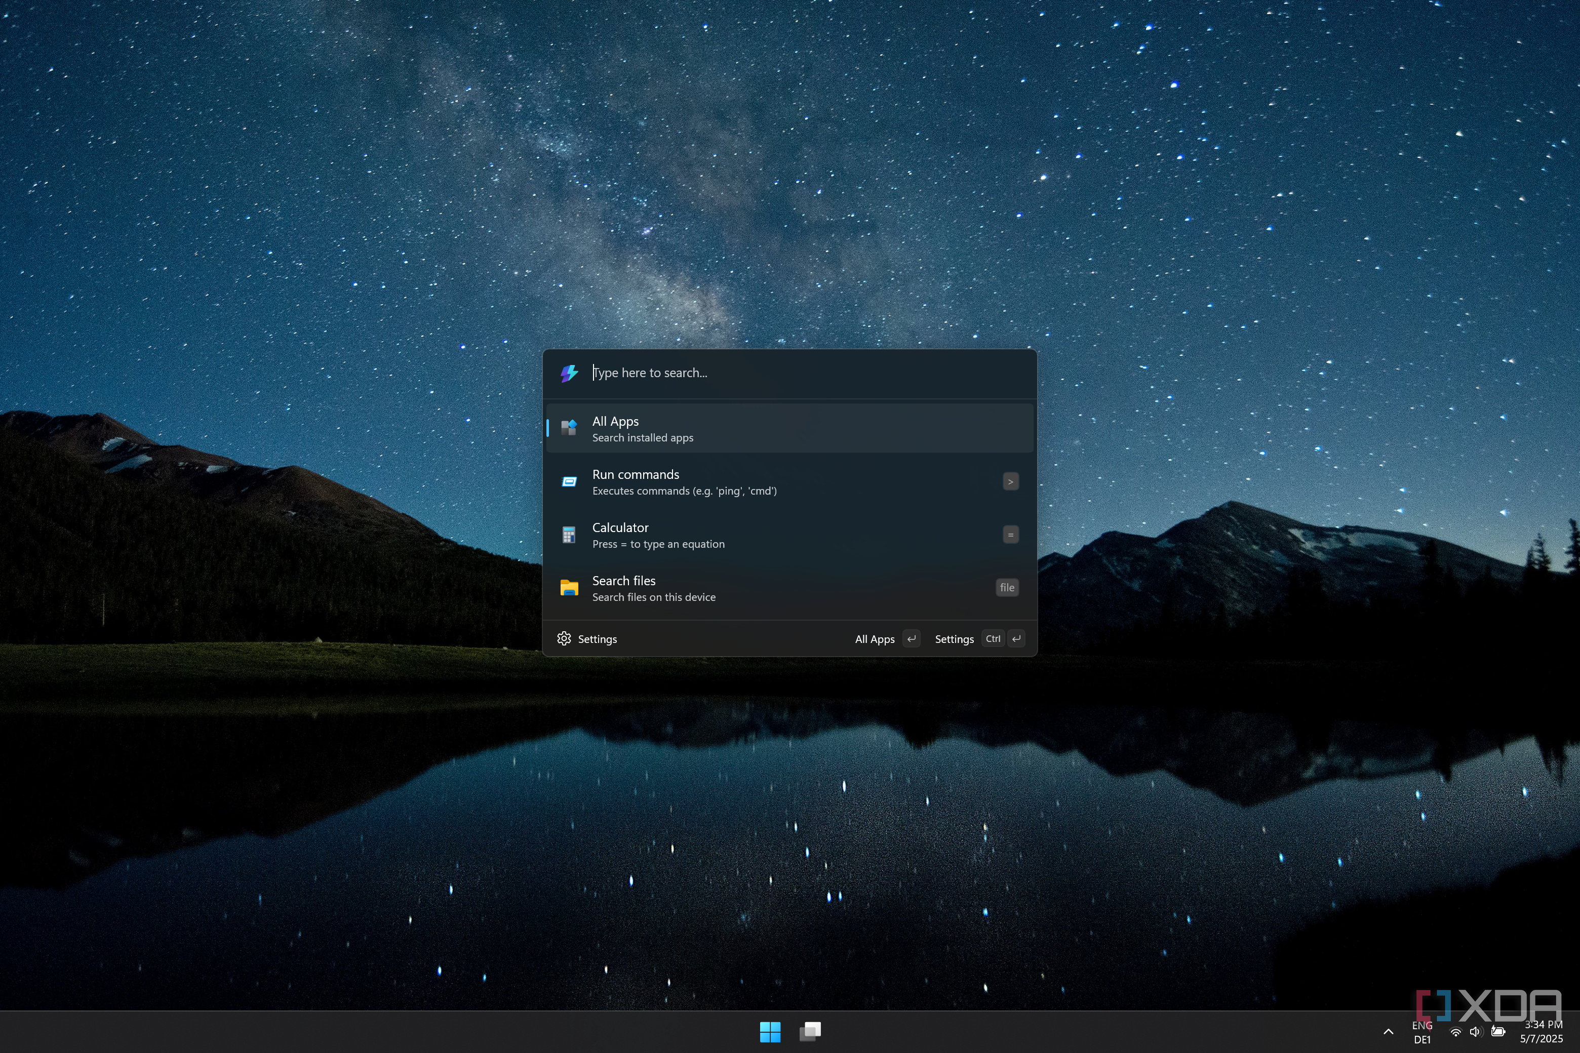Open the Windows Start button
This screenshot has height=1053, width=1580.
click(770, 1032)
